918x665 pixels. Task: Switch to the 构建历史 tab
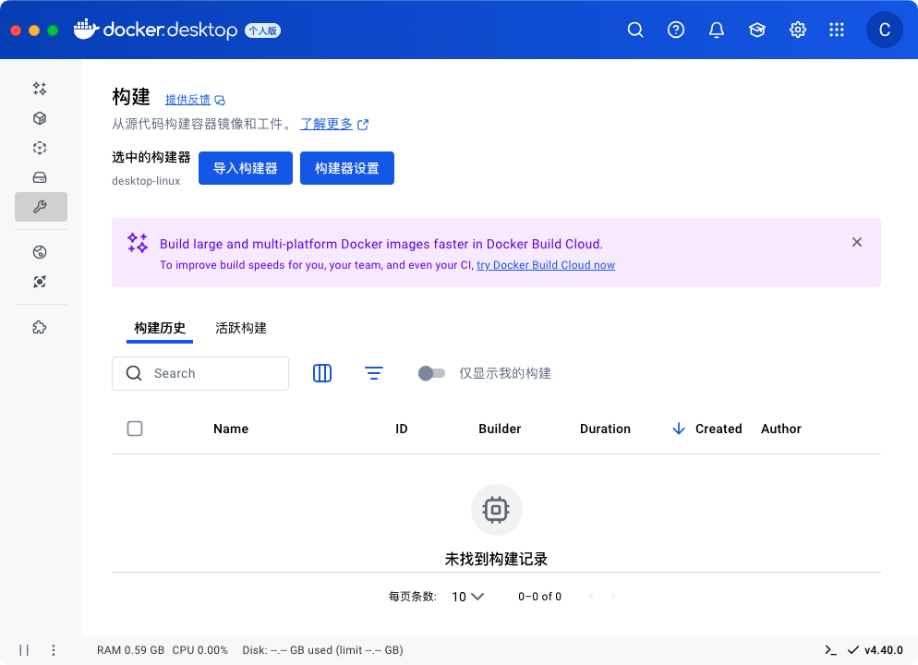pyautogui.click(x=160, y=328)
